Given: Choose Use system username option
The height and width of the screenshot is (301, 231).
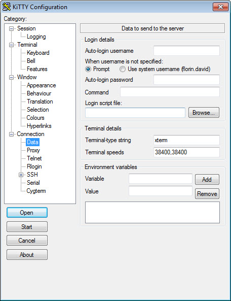Looking at the screenshot, I should (123, 69).
